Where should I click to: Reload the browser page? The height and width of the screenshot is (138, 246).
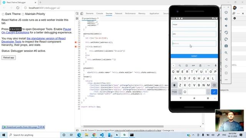click(x=18, y=8)
